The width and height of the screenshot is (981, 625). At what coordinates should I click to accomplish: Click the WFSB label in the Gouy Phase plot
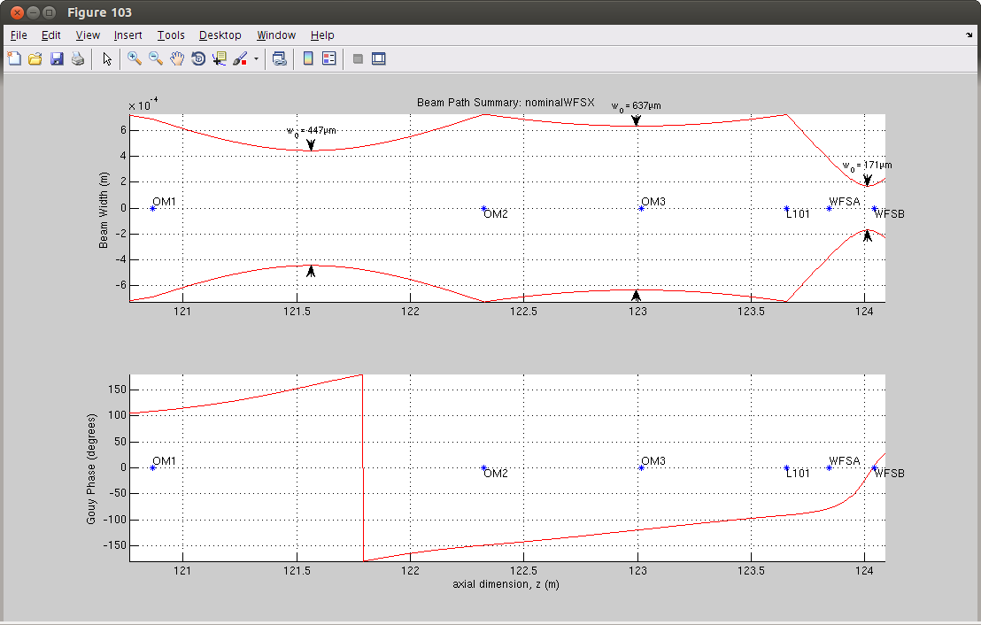889,474
